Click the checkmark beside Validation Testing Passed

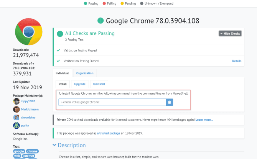point(58,50)
